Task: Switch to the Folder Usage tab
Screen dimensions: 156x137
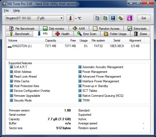Action: 115,34
